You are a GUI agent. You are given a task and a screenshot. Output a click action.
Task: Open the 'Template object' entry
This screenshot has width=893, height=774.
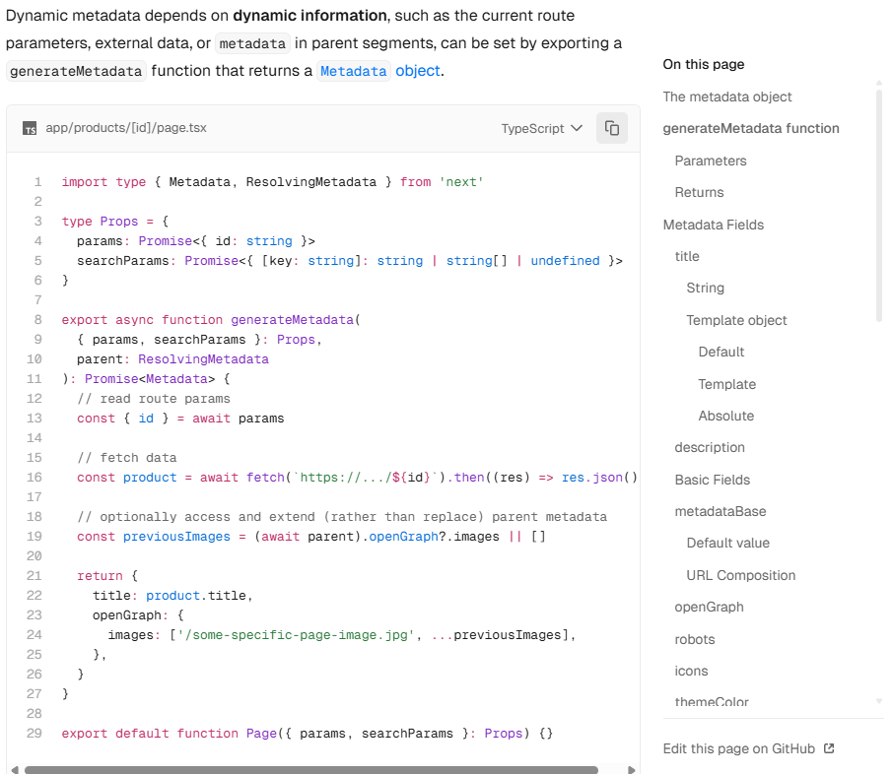[x=736, y=320]
